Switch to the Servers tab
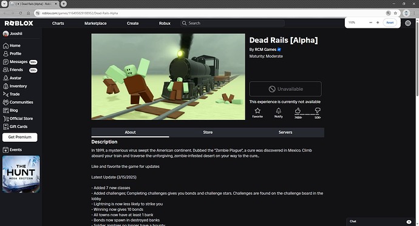419x226 pixels. tap(285, 132)
